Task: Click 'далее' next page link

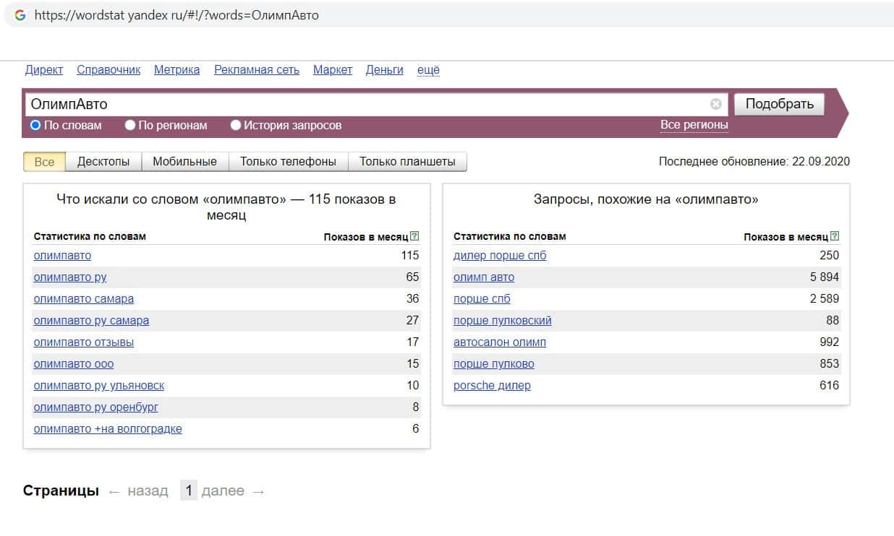Action: click(x=223, y=491)
